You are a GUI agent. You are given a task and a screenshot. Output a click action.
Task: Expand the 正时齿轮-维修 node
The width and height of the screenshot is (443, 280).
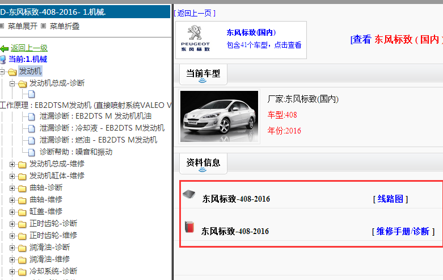coord(12,236)
